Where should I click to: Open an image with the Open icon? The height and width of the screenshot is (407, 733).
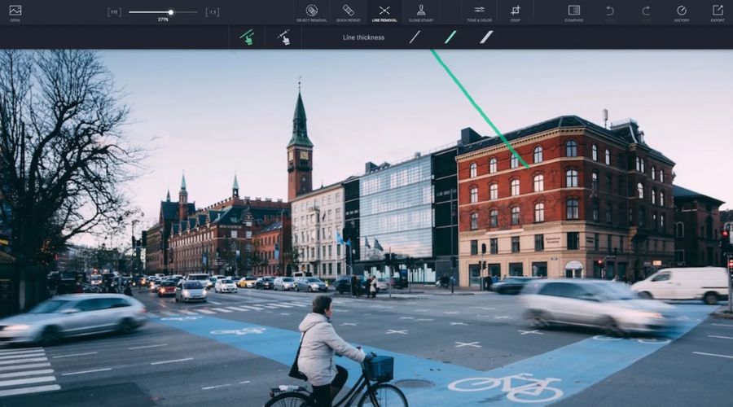[15, 12]
